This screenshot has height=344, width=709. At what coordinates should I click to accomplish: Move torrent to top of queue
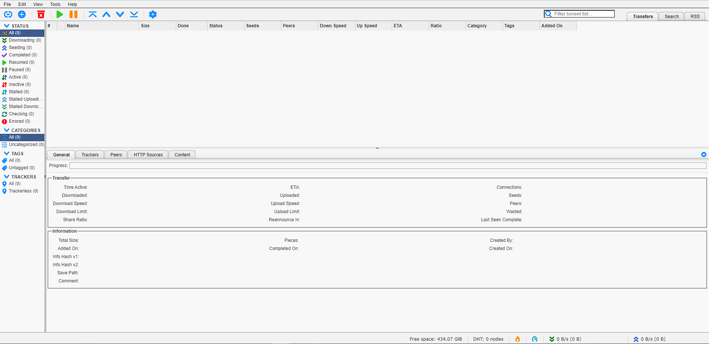tap(93, 14)
